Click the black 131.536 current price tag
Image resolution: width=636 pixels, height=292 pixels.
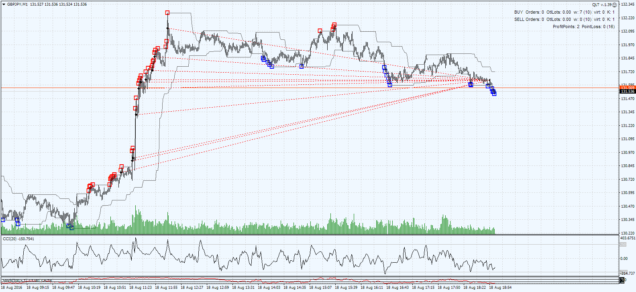pyautogui.click(x=628, y=92)
